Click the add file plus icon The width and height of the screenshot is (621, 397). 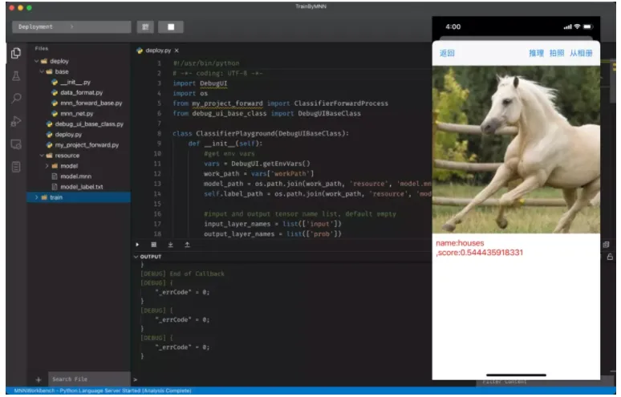[39, 380]
